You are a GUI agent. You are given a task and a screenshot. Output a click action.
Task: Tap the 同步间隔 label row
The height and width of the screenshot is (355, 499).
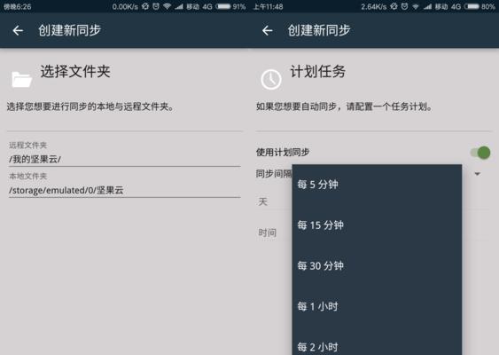pyautogui.click(x=274, y=174)
